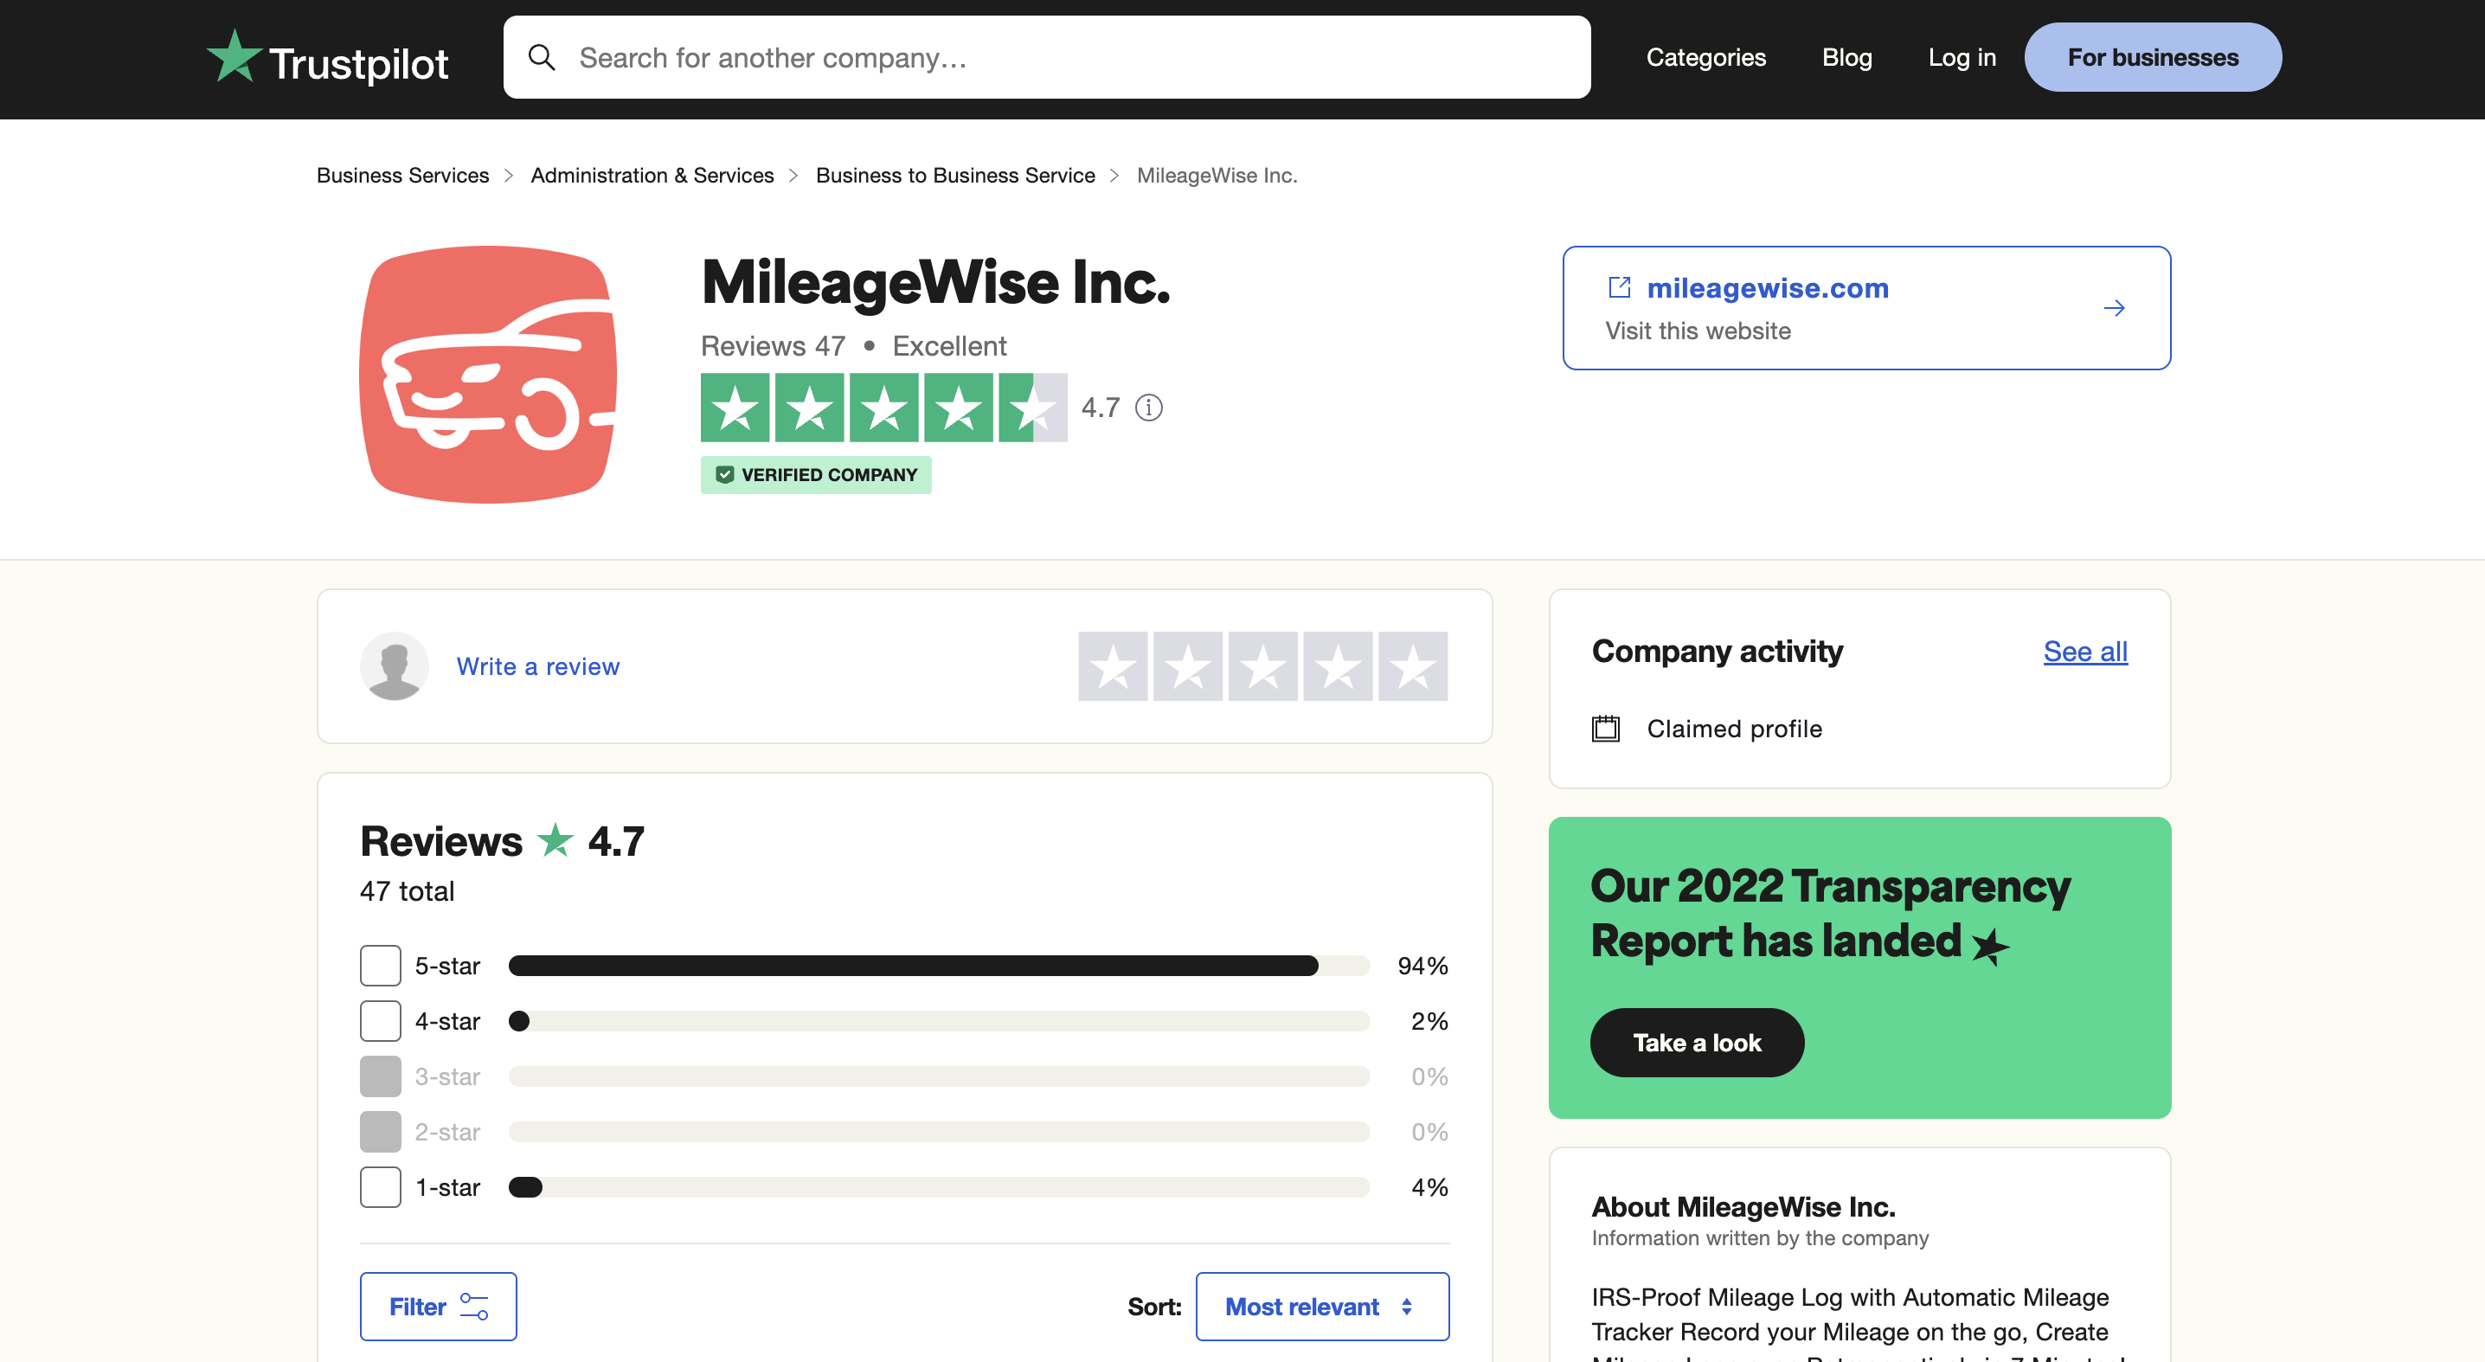Click Take a look button

click(x=1697, y=1043)
